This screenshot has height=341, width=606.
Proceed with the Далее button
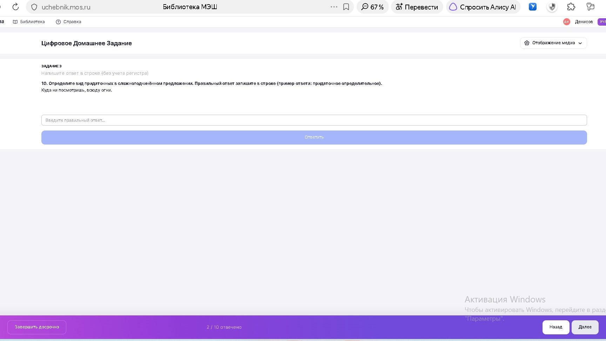pos(585,327)
